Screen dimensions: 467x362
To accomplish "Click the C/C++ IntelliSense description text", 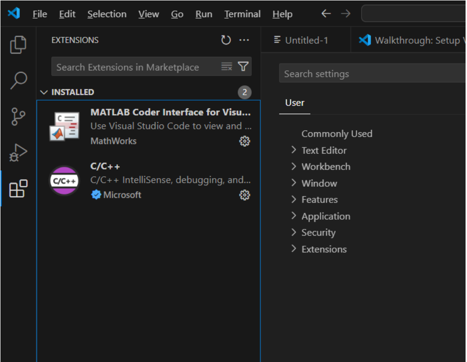I will [x=171, y=180].
